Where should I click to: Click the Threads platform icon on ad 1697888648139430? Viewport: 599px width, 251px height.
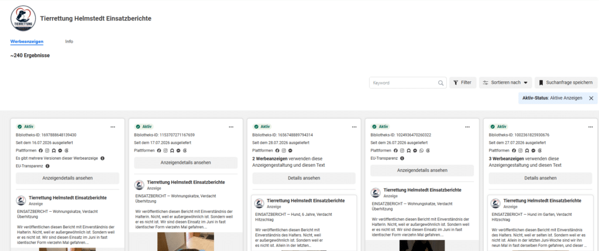click(x=67, y=150)
